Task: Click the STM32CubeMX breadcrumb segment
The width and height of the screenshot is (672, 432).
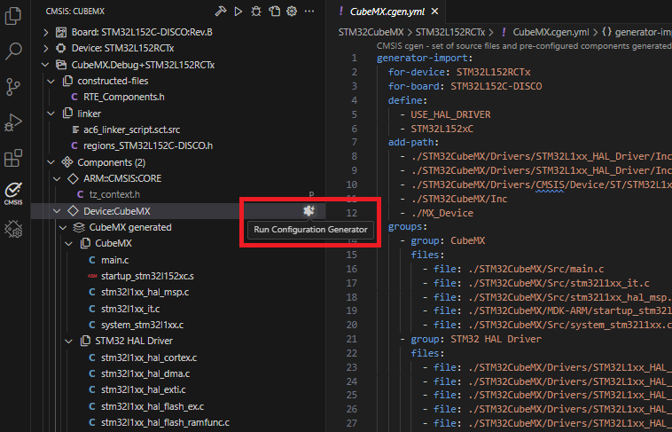Action: tap(371, 32)
